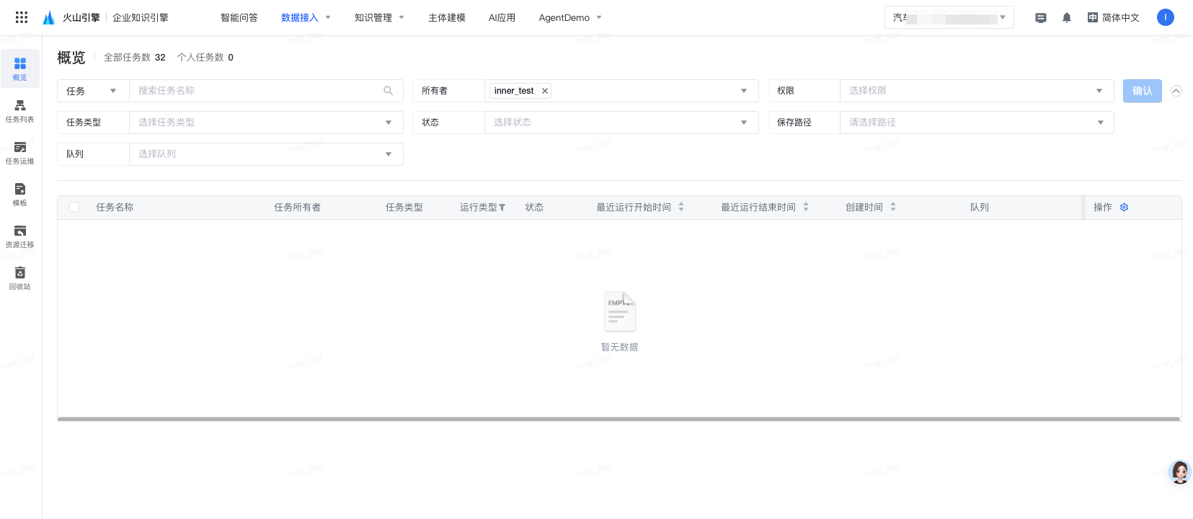The image size is (1193, 519).
Task: Remove the inner_test owner tag
Action: coord(545,91)
